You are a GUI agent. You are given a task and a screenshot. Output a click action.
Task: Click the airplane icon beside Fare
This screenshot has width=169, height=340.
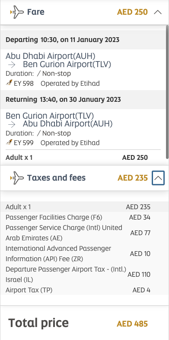pos(17,12)
